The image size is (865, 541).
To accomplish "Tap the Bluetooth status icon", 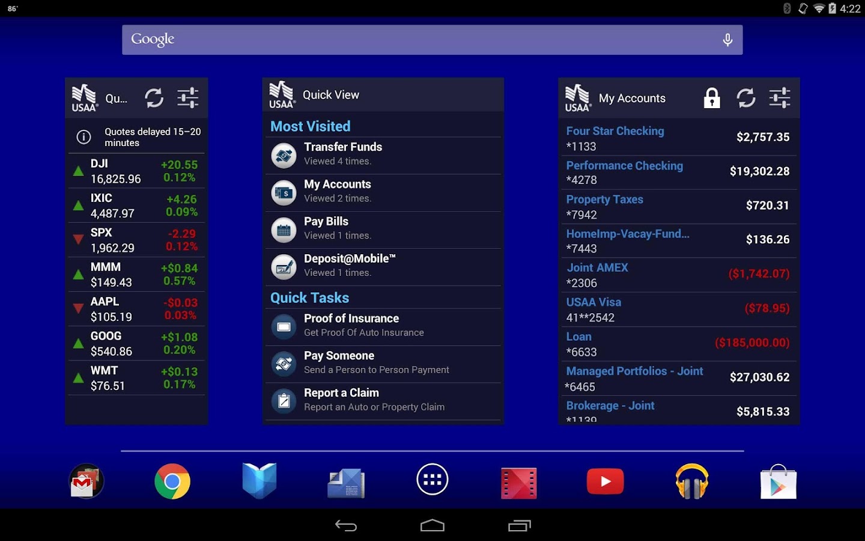I will click(787, 8).
